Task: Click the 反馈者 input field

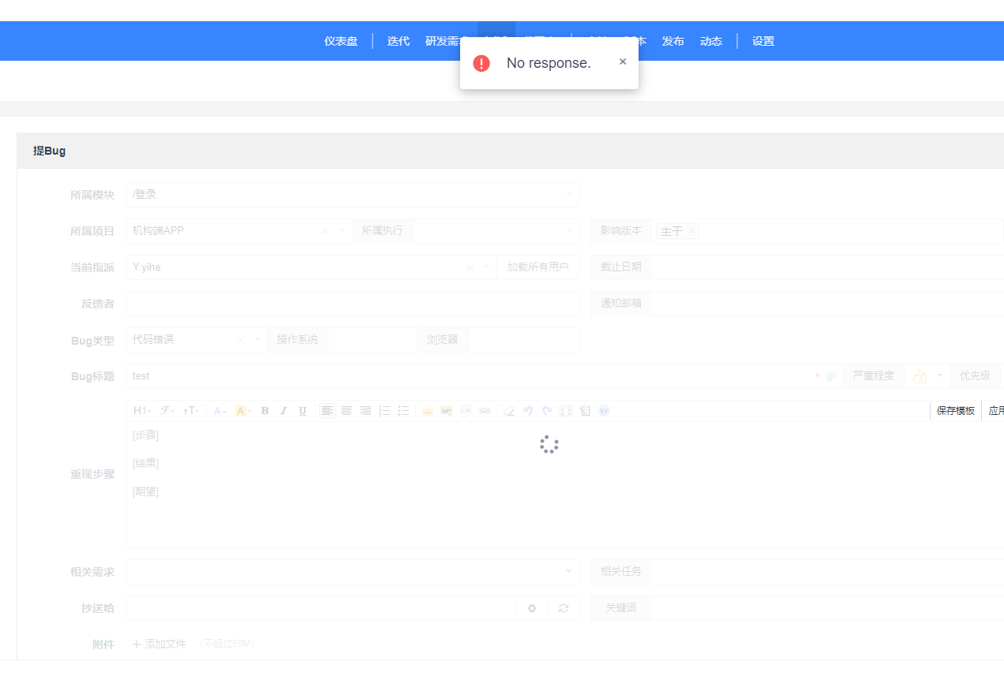Action: point(352,304)
